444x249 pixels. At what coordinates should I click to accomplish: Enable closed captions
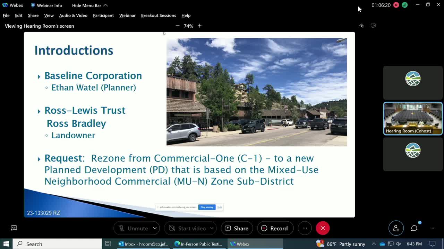14,228
